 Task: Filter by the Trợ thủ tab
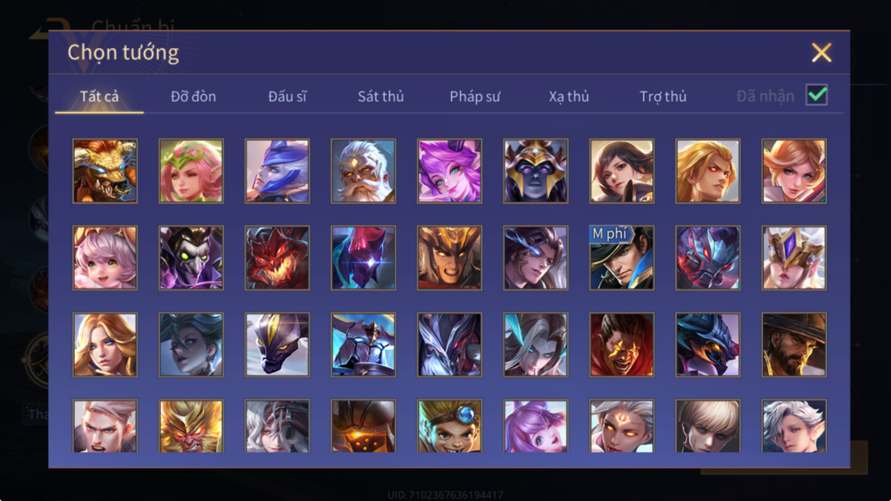[663, 96]
